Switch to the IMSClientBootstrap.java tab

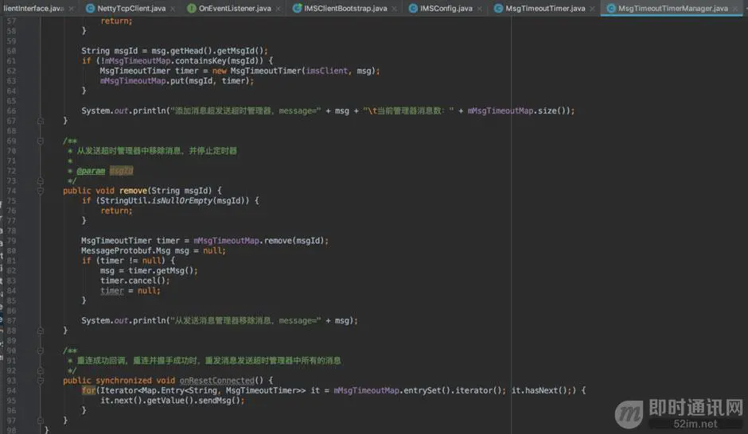point(345,8)
